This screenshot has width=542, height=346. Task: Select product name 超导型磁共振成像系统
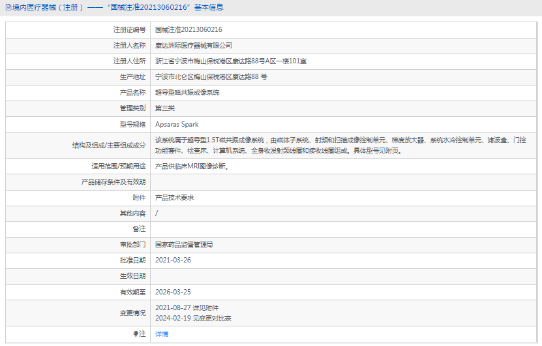pyautogui.click(x=187, y=93)
